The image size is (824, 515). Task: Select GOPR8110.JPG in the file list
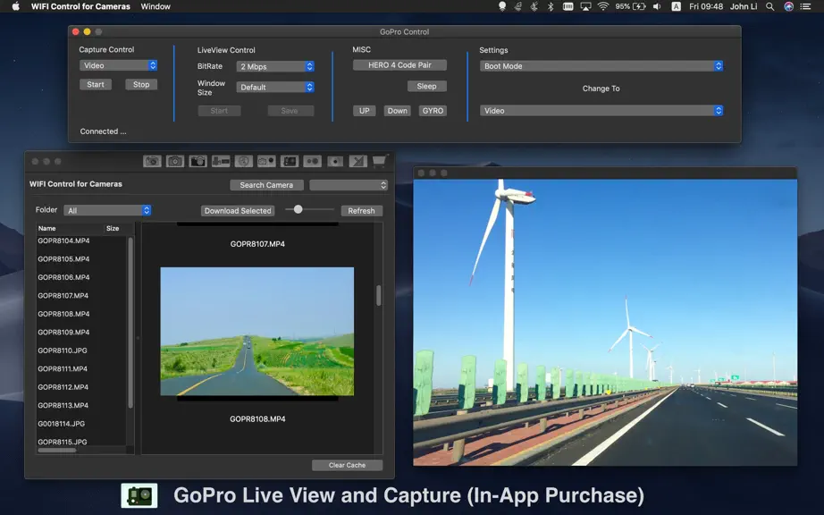(x=63, y=350)
